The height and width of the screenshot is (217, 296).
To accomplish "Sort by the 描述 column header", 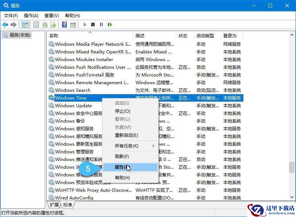I will coord(155,36).
